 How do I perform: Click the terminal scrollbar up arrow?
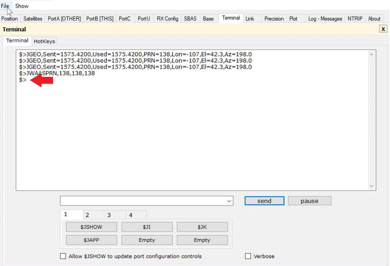coord(372,55)
